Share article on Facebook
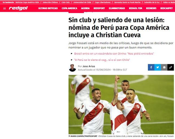The width and height of the screenshot is (175, 139). click(151, 67)
